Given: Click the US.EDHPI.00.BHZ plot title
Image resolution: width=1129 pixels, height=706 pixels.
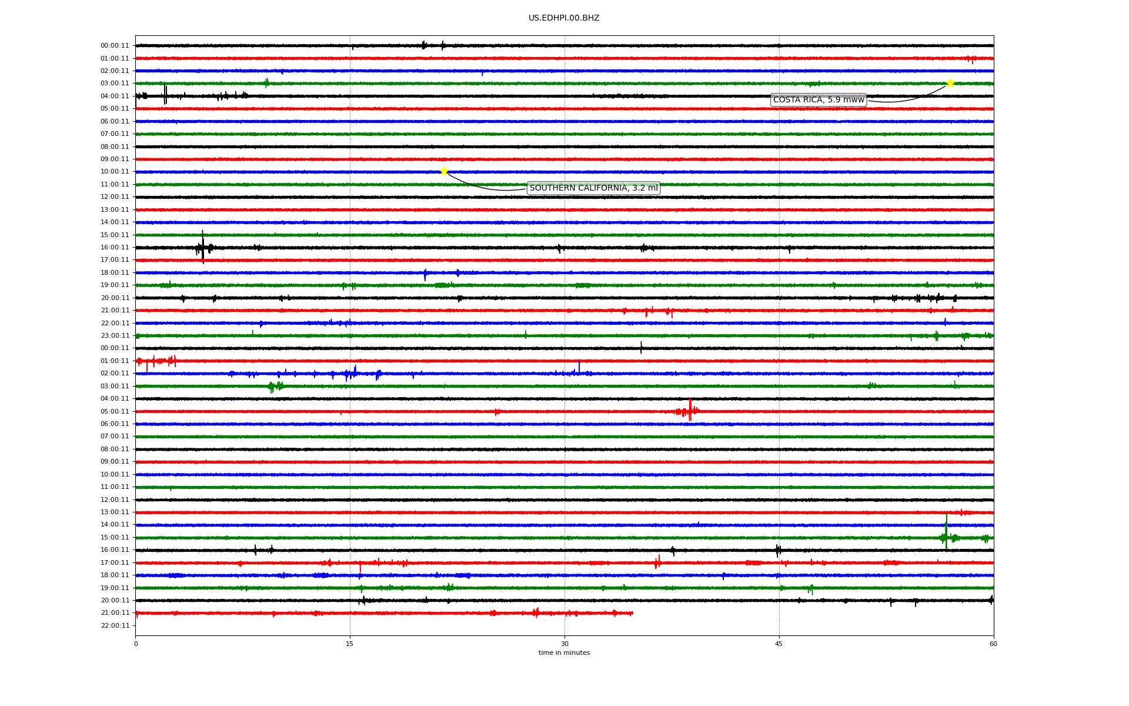Looking at the screenshot, I should click(564, 18).
